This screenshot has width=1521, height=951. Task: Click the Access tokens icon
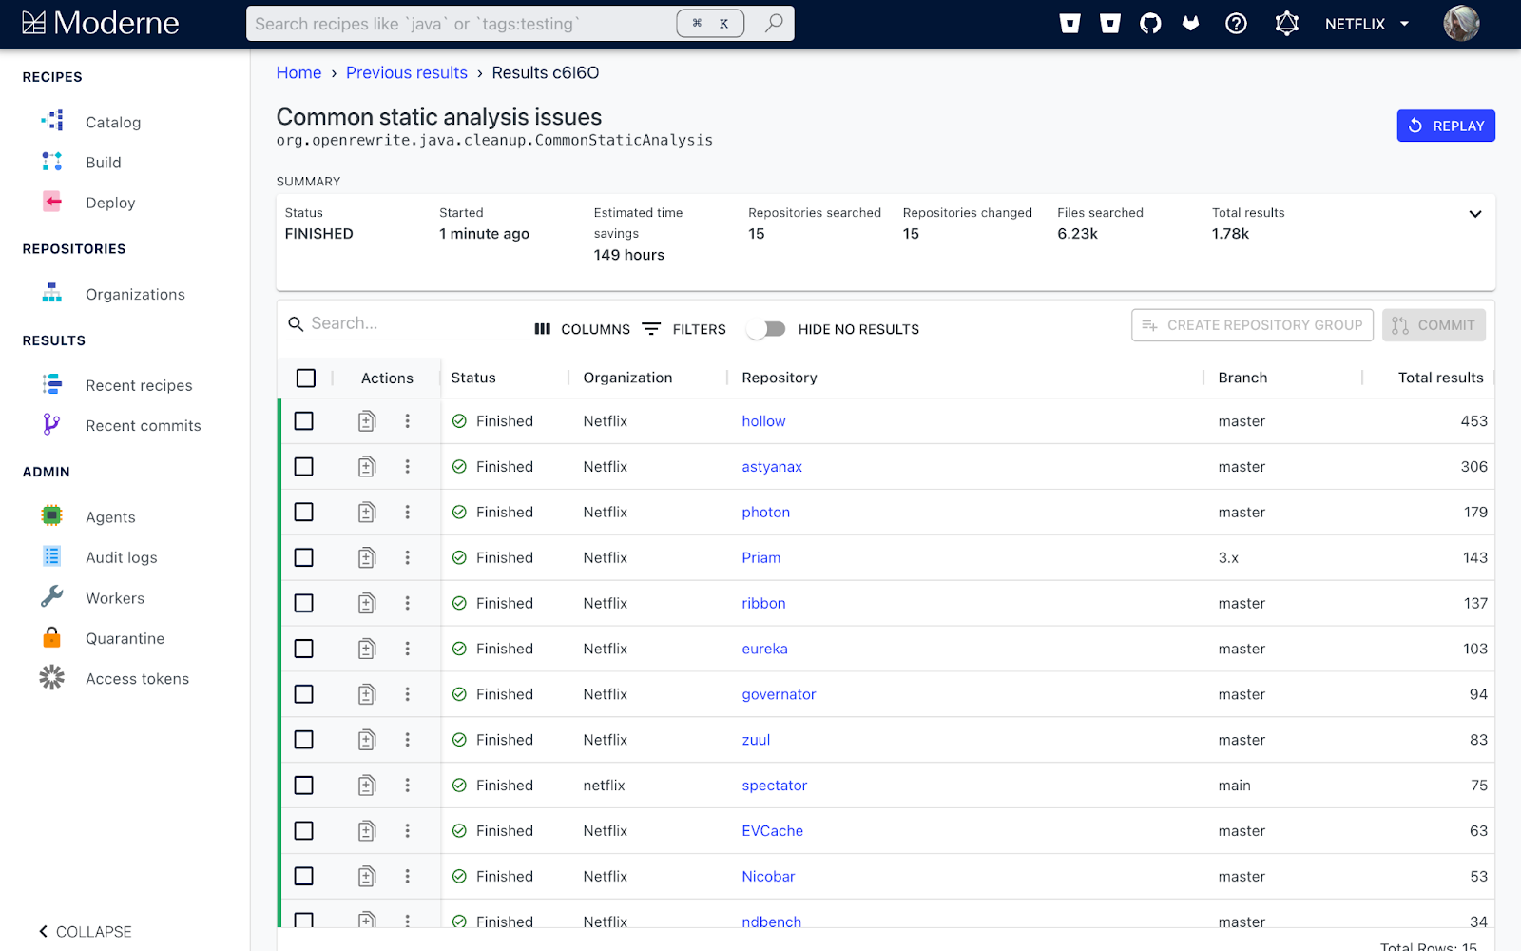click(52, 677)
